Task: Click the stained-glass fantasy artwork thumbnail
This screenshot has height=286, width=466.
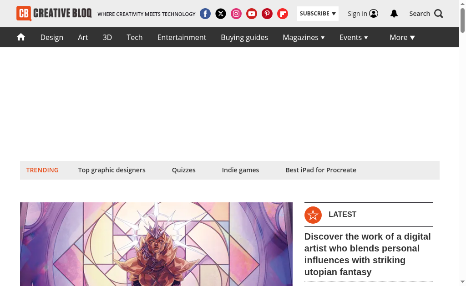Action: click(157, 244)
